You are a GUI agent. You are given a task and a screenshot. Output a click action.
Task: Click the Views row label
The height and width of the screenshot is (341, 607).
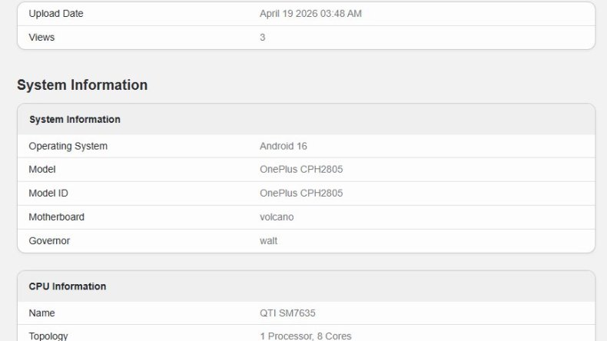click(41, 37)
